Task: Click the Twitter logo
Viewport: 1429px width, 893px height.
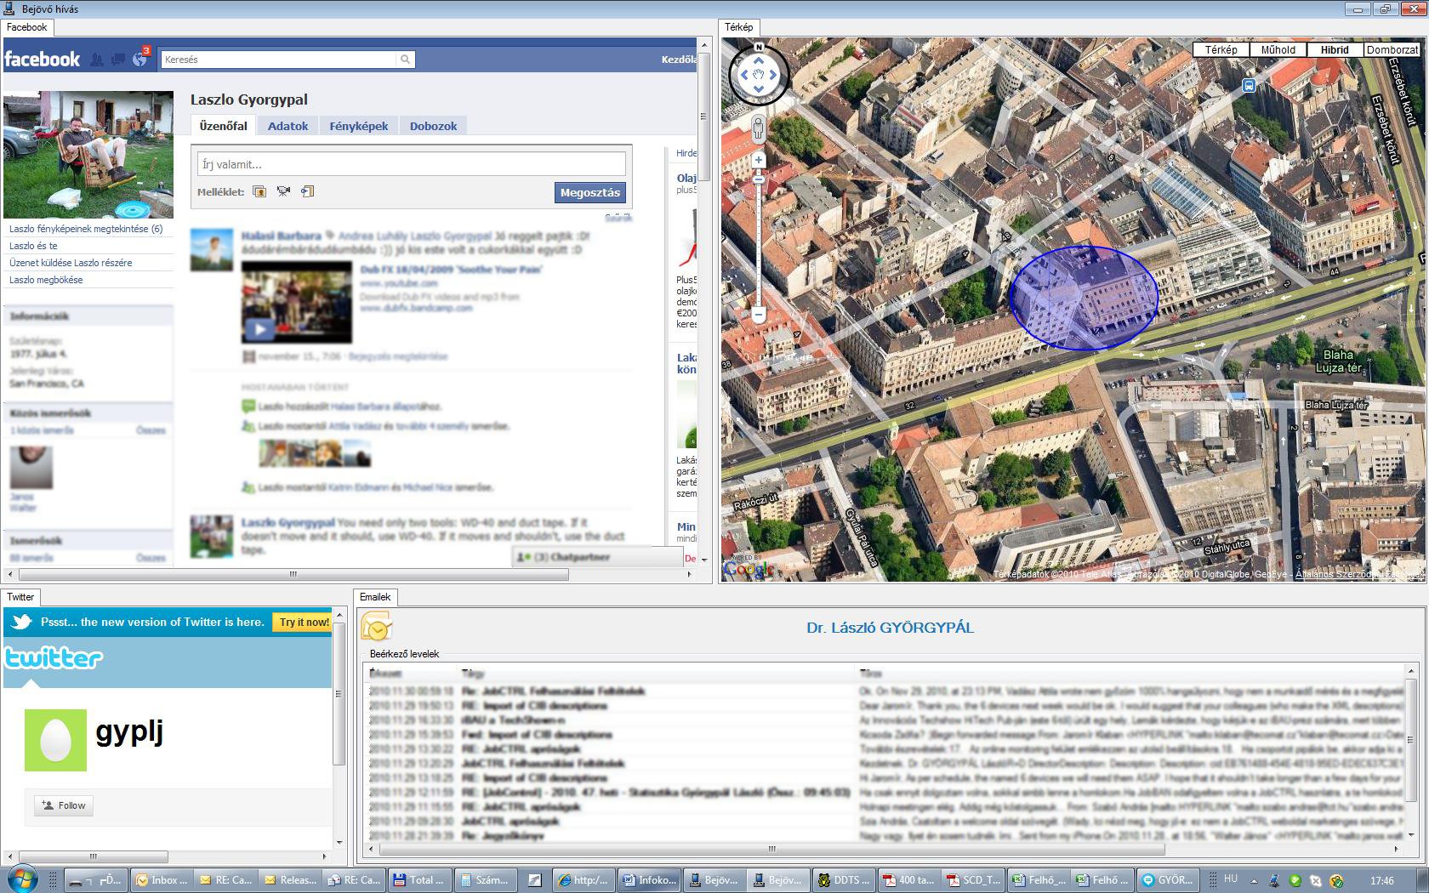Action: click(x=54, y=657)
